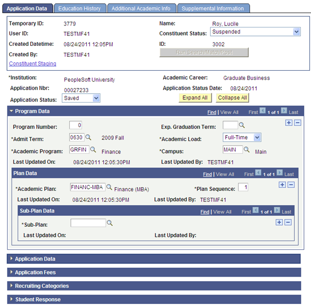
Task: Add a new Plan Data row
Action: pyautogui.click(x=282, y=185)
